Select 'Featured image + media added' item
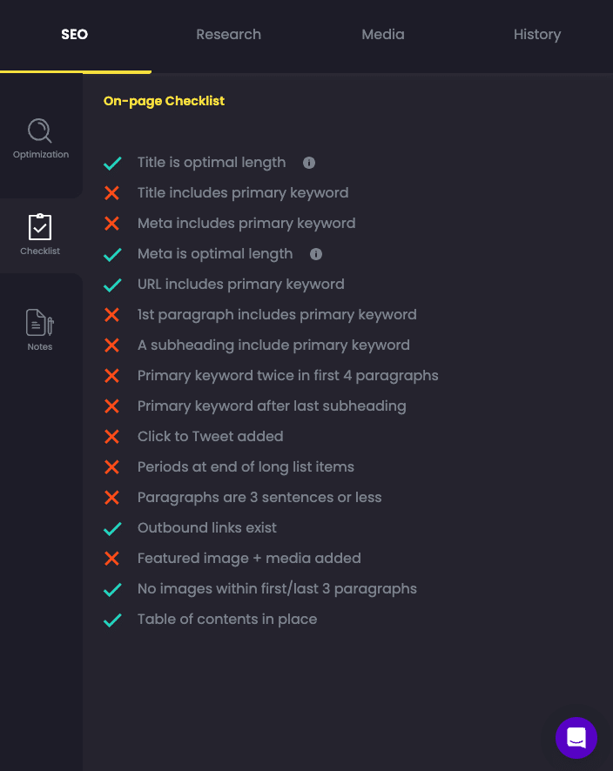This screenshot has width=613, height=771. pyautogui.click(x=249, y=558)
